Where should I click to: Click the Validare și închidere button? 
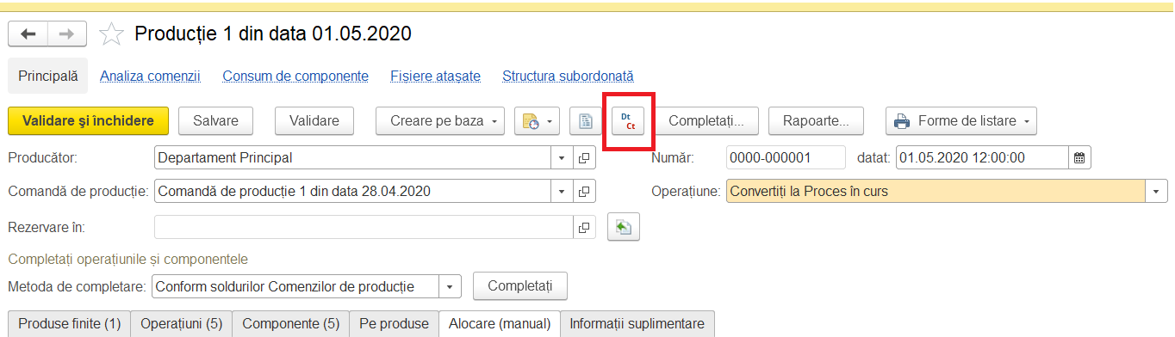pyautogui.click(x=89, y=121)
